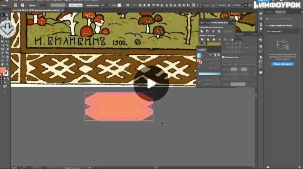This screenshot has width=303, height=169.
Task: Click the blue gradient slider bar
Action: pyautogui.click(x=210, y=74)
